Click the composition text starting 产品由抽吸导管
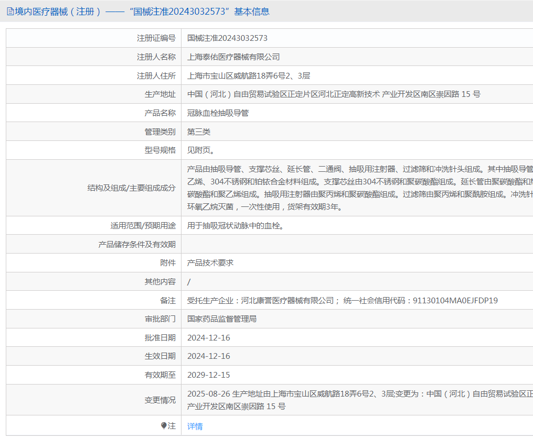The width and height of the screenshot is (533, 439). coord(360,188)
